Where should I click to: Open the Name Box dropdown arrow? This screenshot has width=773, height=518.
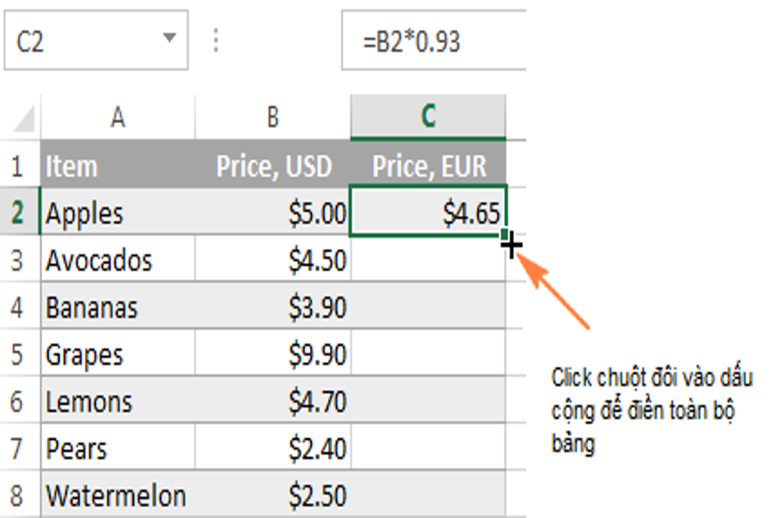[x=169, y=39]
